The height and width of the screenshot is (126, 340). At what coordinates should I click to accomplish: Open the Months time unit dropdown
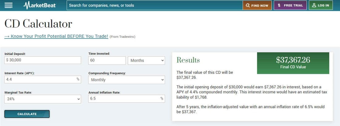[x=147, y=60]
